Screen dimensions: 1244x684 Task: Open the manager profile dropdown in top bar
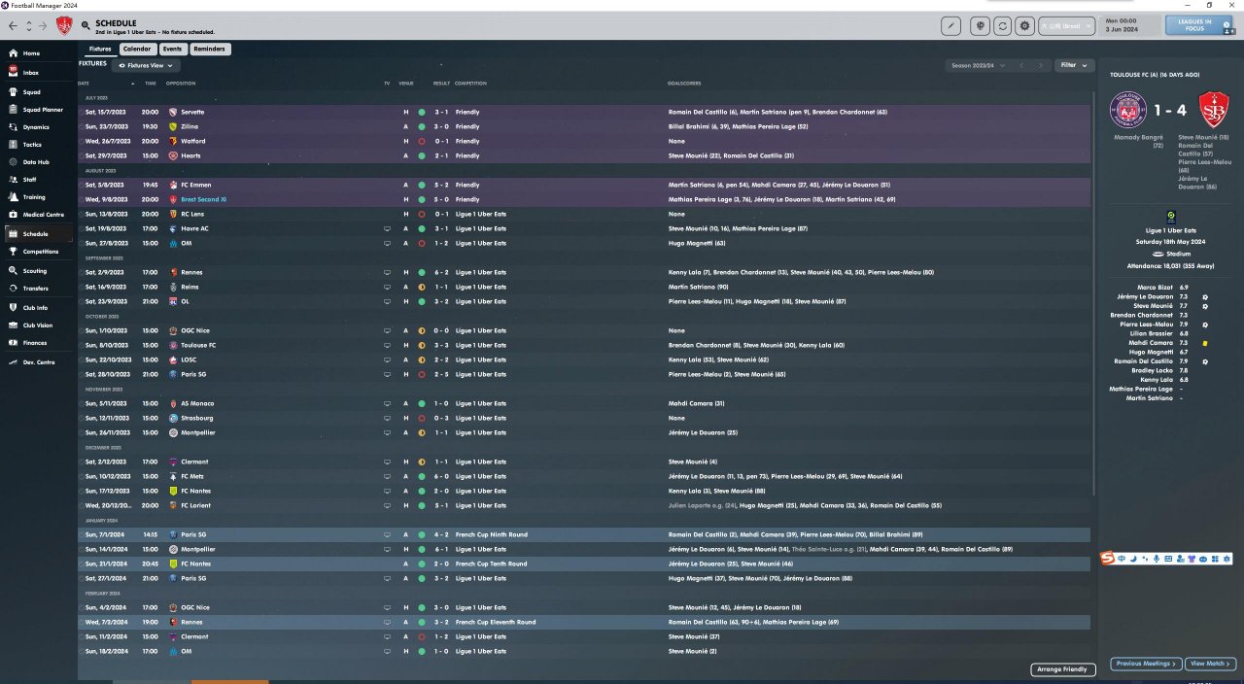pos(1066,26)
